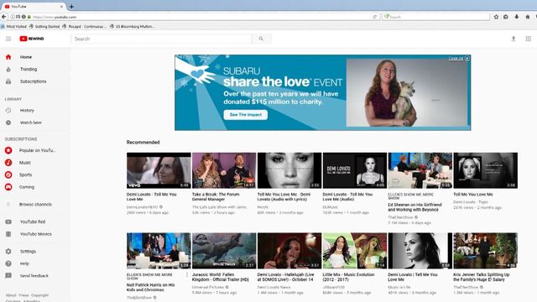
Task: Click Copyright link in footer
Action: pos(39,295)
